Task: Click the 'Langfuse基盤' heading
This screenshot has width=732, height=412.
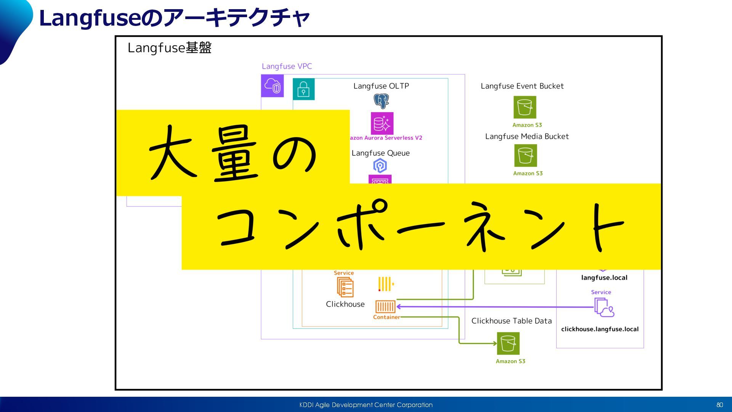Action: (x=169, y=48)
